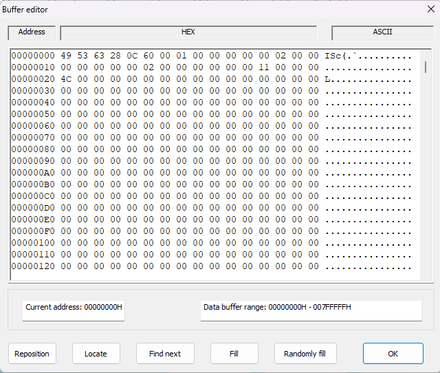Click address label 00000030
Screen dimensions: 440x373
[x=33, y=91]
